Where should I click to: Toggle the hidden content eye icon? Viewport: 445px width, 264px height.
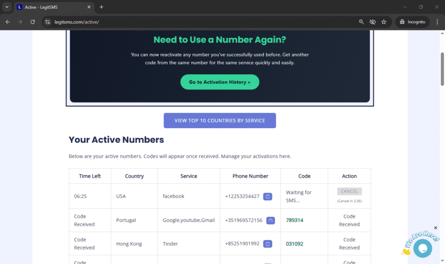372,22
